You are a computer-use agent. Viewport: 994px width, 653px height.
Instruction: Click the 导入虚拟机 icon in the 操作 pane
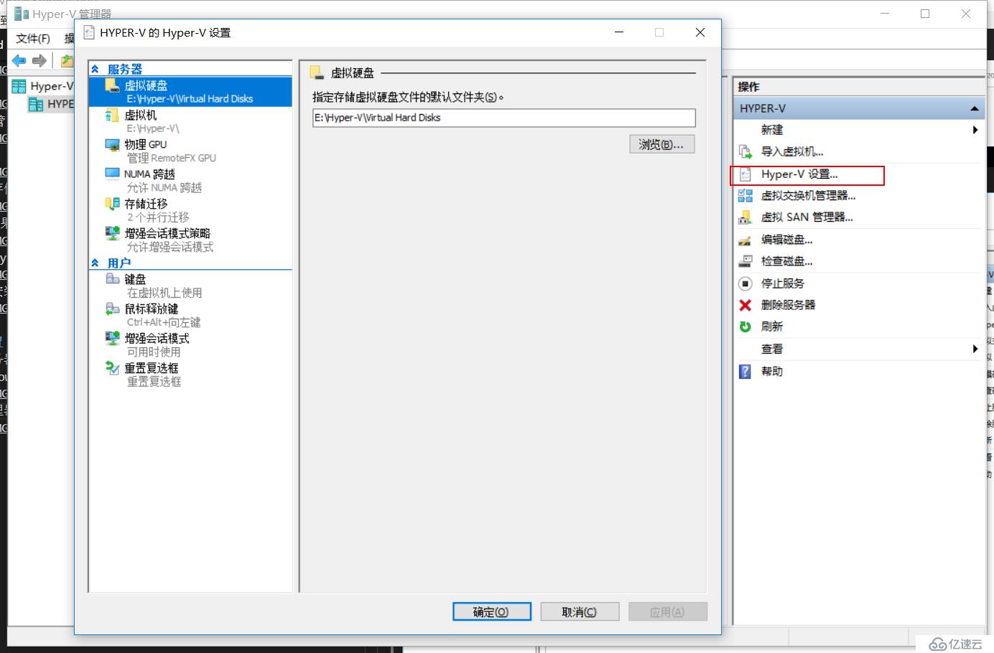click(745, 151)
